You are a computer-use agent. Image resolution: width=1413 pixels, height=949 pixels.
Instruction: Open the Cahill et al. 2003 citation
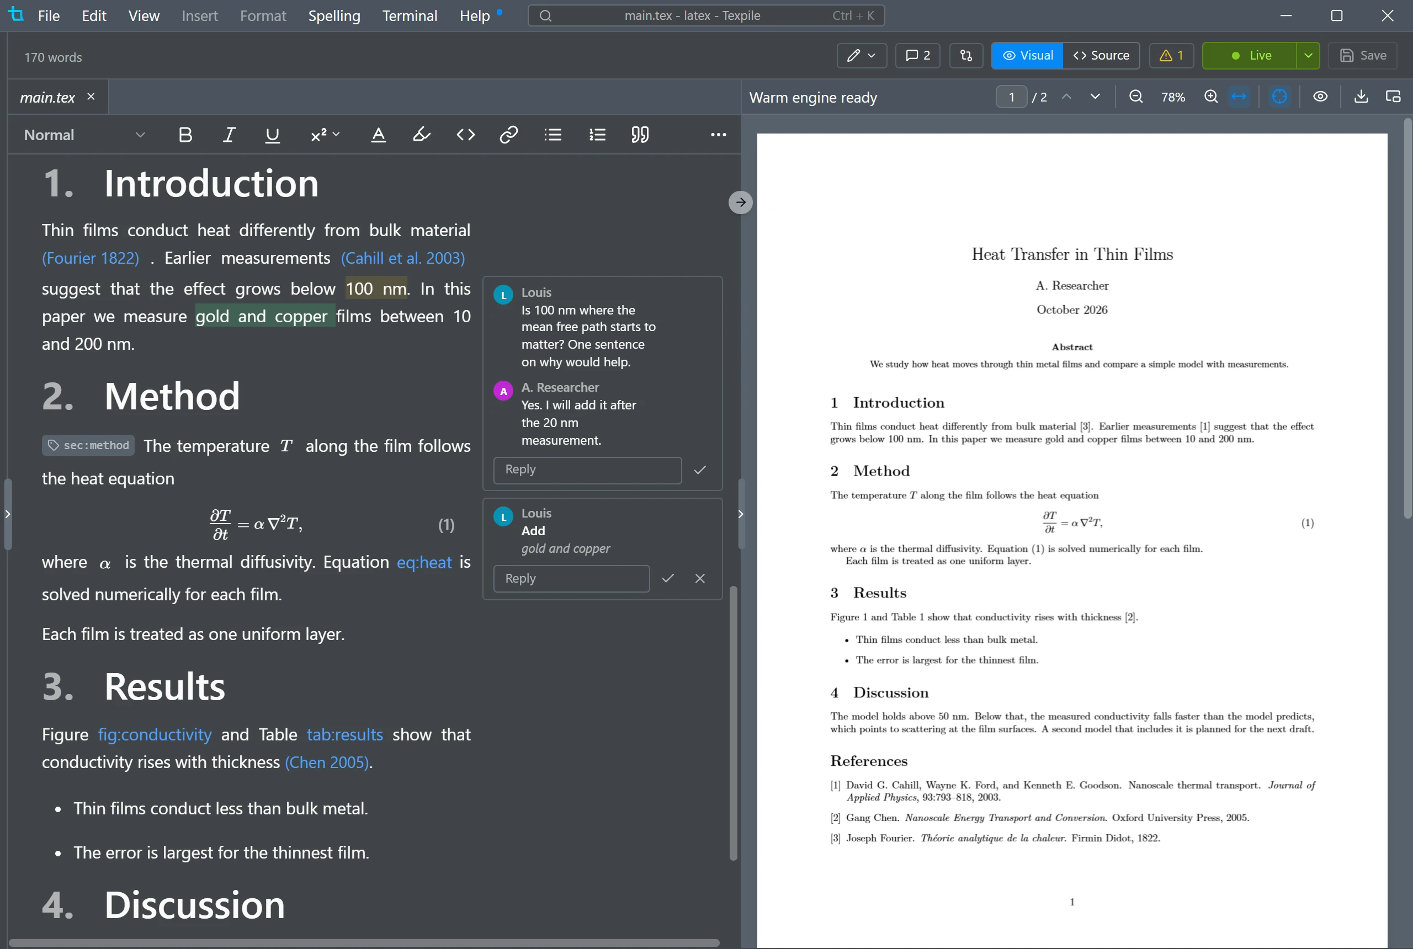point(402,258)
